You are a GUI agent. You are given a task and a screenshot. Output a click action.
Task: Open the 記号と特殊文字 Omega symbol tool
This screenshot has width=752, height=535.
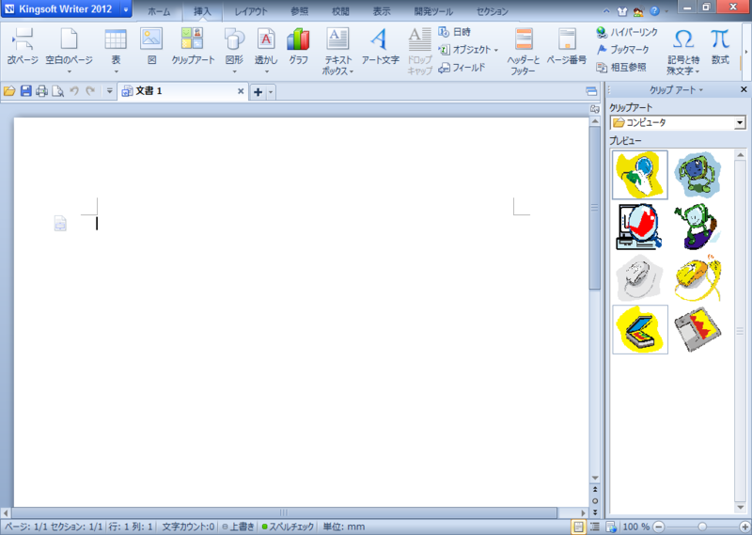pos(683,51)
